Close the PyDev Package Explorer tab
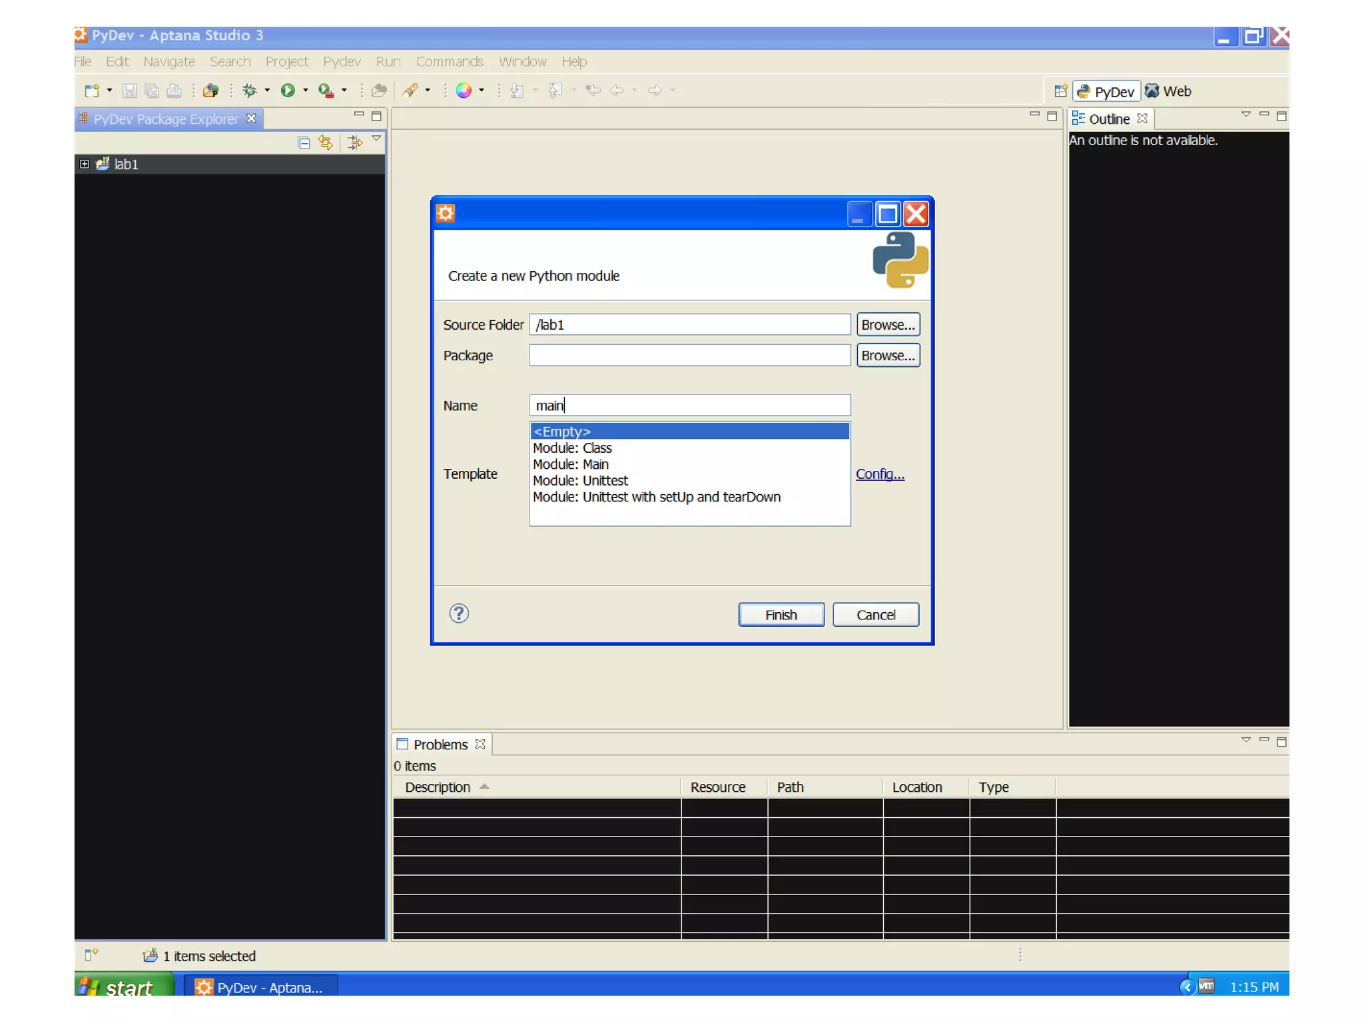Screen dimensions: 1364x1023 [251, 119]
